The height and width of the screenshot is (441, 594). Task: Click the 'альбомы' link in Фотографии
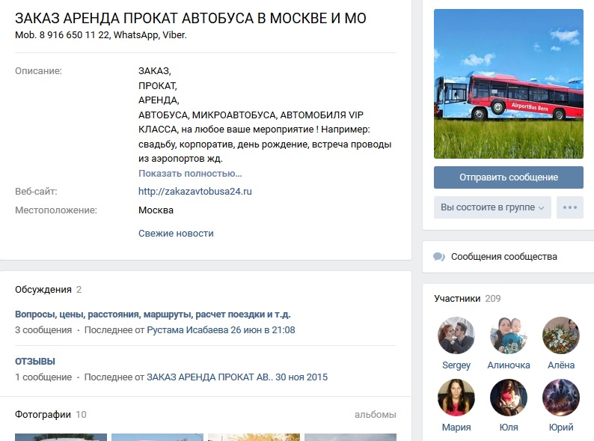tap(376, 415)
